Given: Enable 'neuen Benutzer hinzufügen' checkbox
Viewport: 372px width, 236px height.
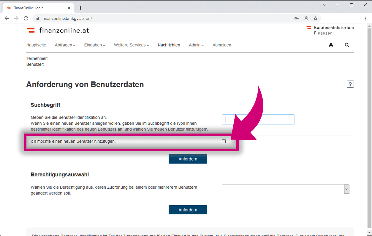Looking at the screenshot, I should point(224,142).
